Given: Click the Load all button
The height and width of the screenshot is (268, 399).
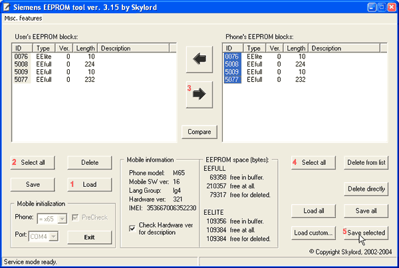Looking at the screenshot, I should (x=313, y=211).
